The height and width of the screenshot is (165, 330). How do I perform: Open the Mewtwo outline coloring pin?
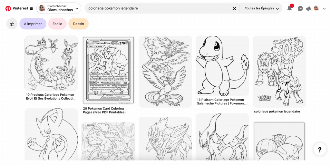[51, 134]
